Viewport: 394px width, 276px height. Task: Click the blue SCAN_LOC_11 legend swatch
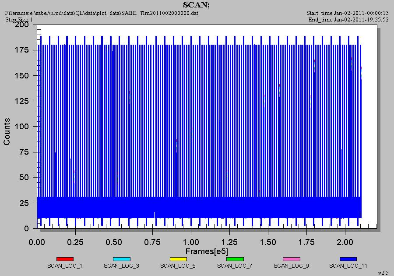coord(348,259)
